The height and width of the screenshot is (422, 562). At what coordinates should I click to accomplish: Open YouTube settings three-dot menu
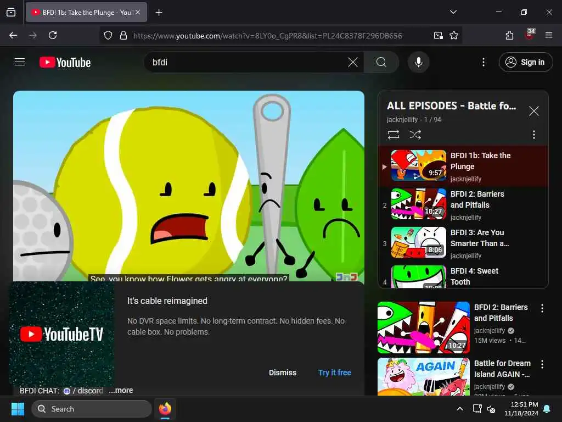(x=484, y=63)
